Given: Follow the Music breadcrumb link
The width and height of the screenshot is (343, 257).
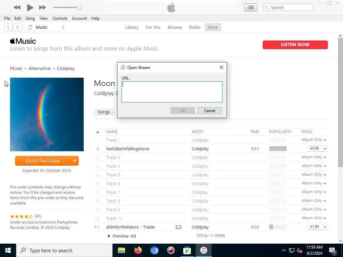Looking at the screenshot, I should (16, 68).
